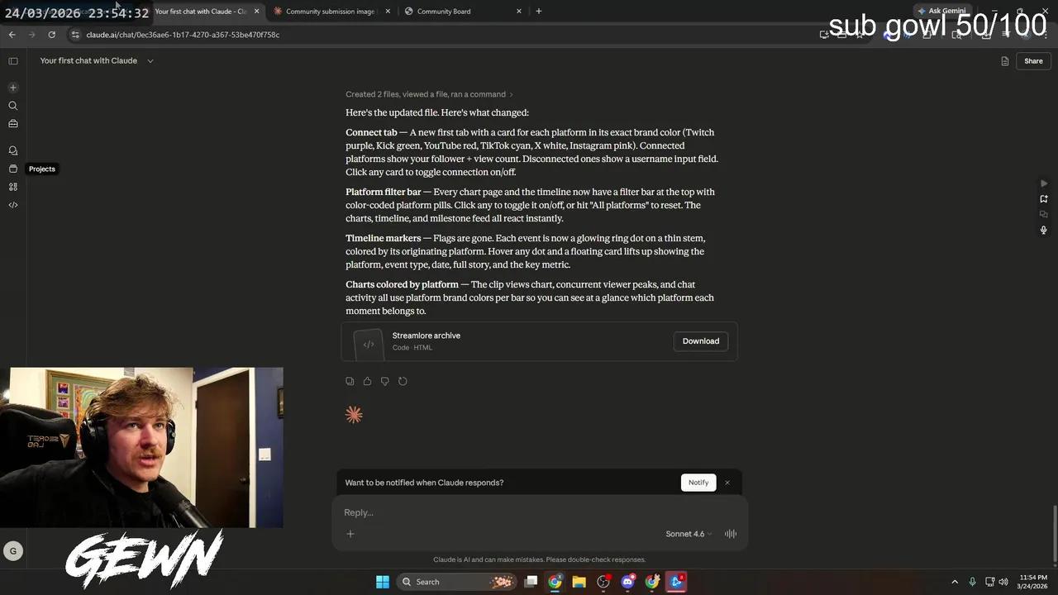Dismiss the notification prompt
Viewport: 1058px width, 595px height.
pyautogui.click(x=727, y=483)
